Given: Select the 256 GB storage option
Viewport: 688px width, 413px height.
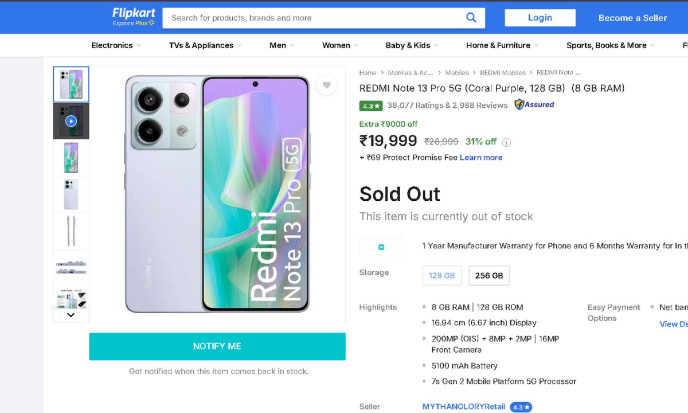Looking at the screenshot, I should [x=489, y=275].
